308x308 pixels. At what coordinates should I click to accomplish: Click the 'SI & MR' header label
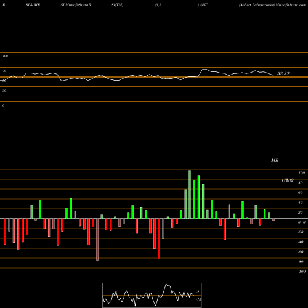tap(33, 5)
